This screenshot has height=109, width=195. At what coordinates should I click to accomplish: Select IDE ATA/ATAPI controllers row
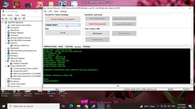(21, 40)
